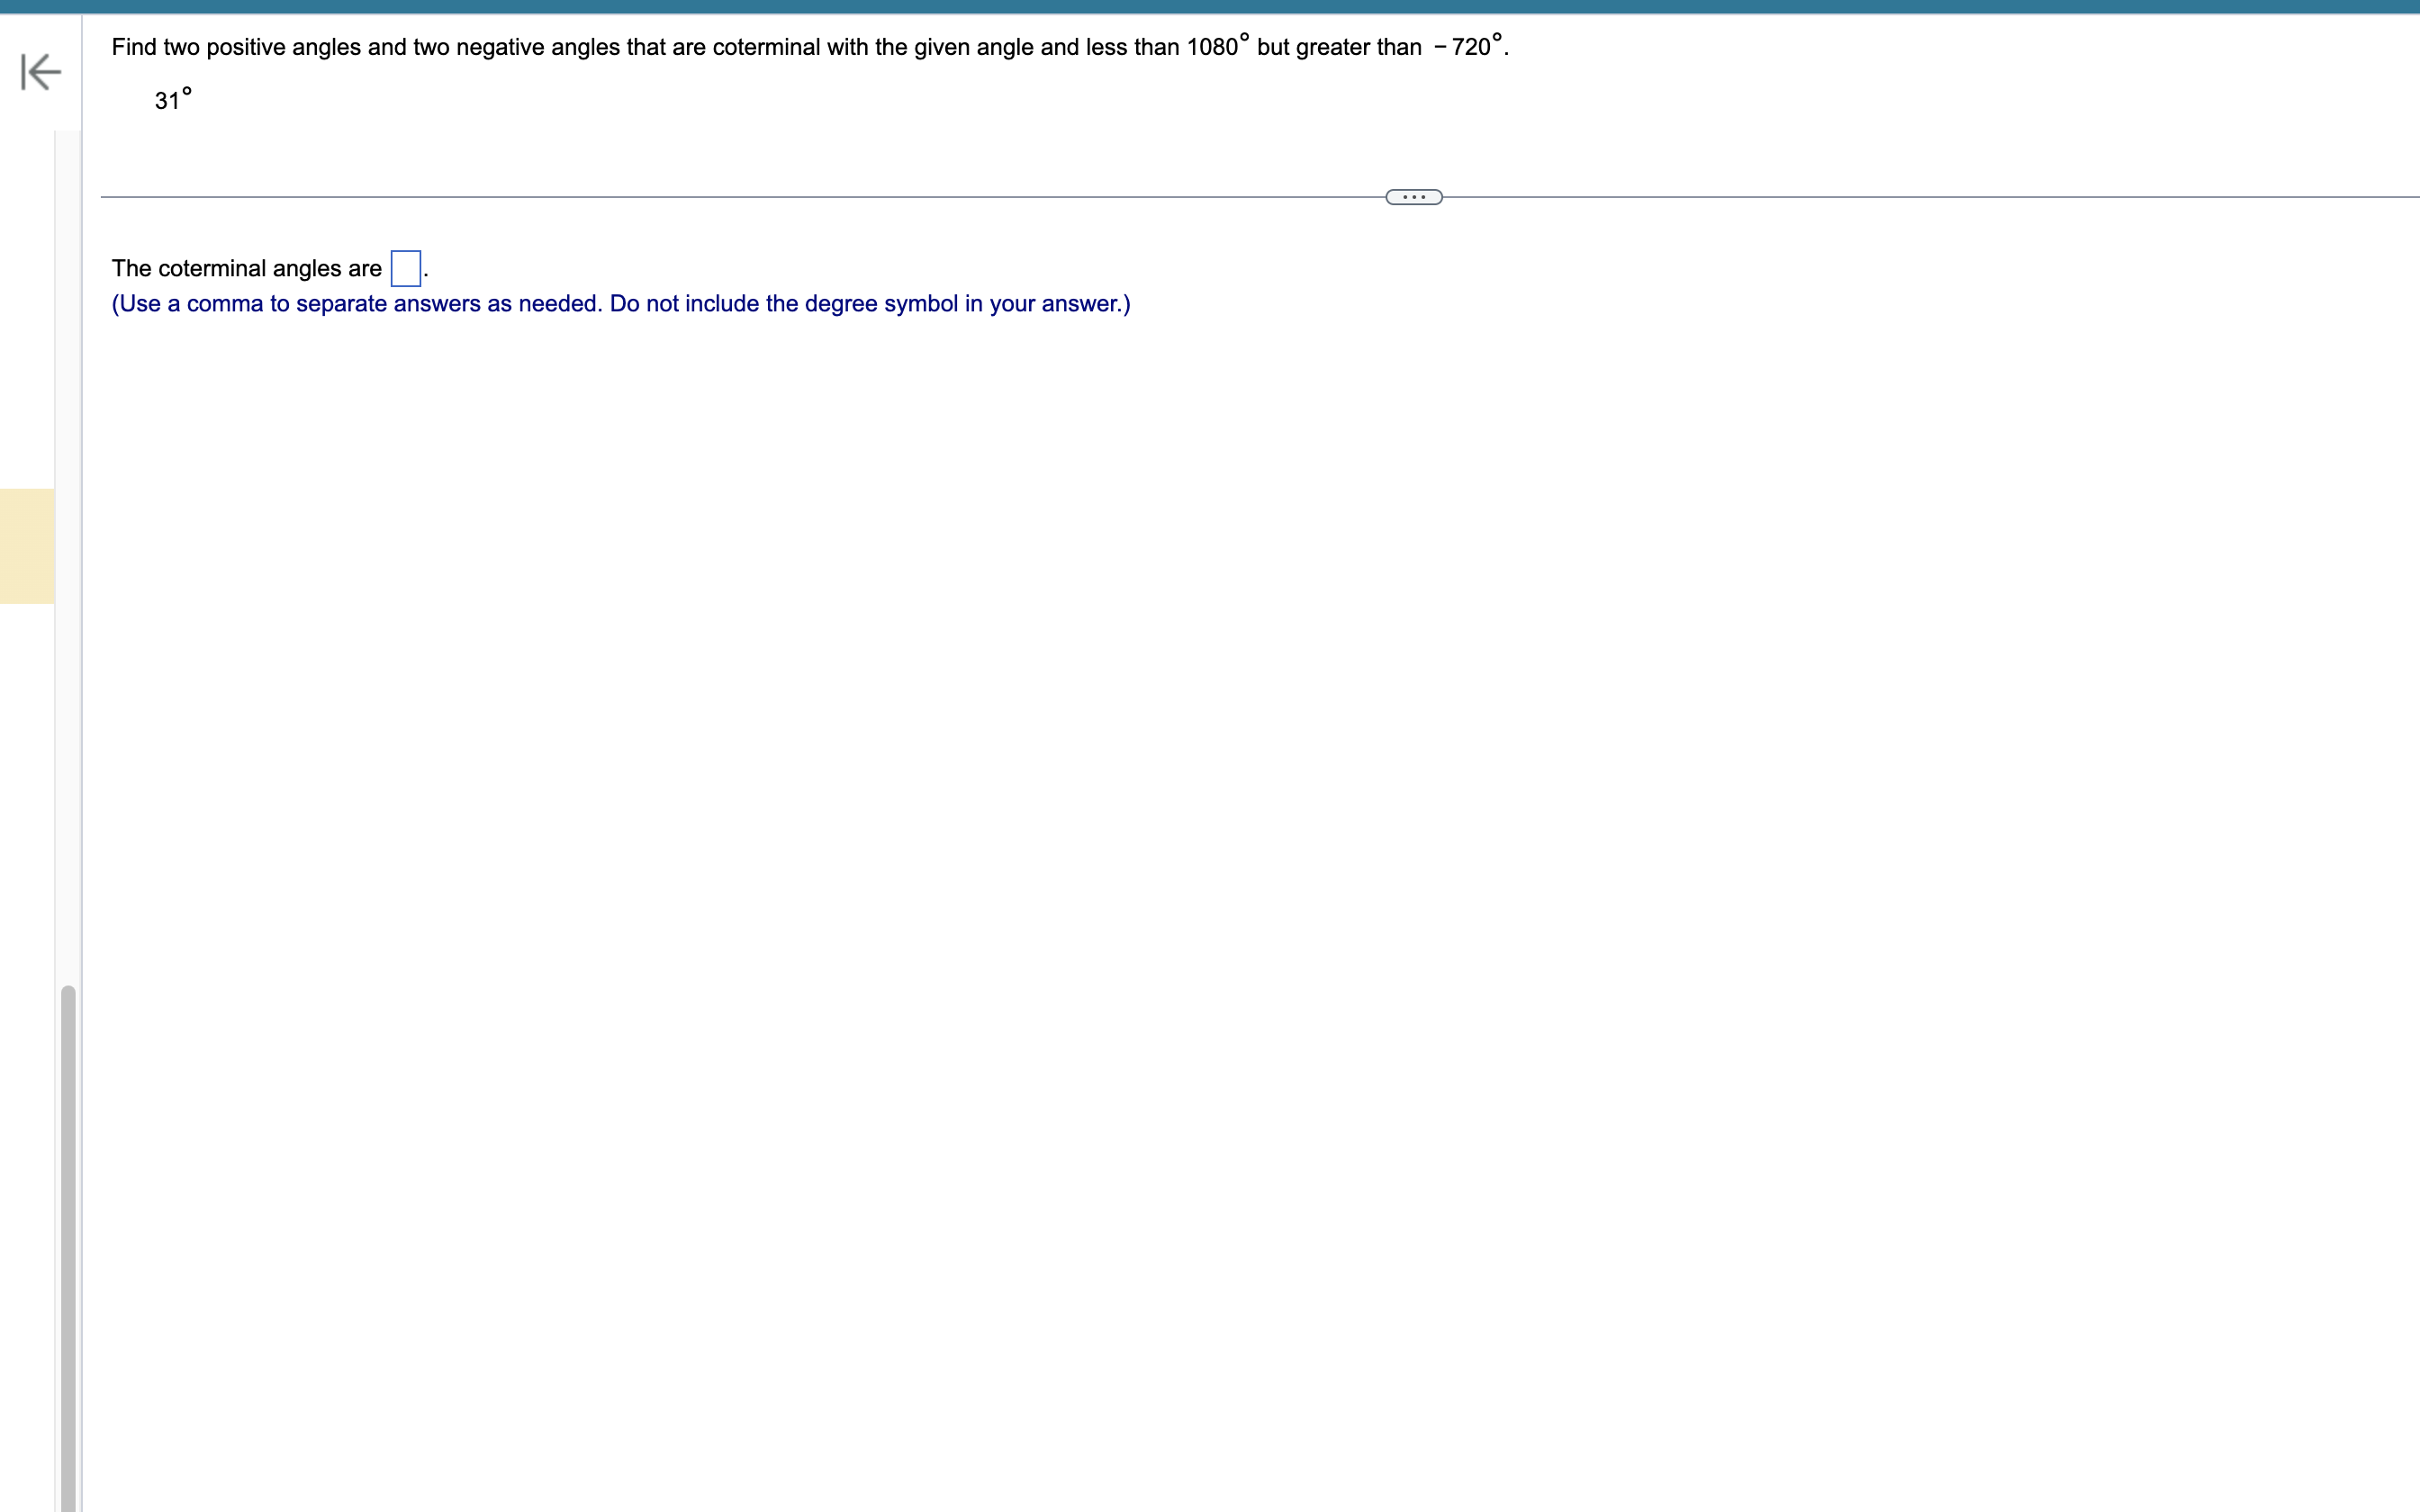Select the yellow highlighted sidebar block
This screenshot has width=2420, height=1512.
[27, 546]
